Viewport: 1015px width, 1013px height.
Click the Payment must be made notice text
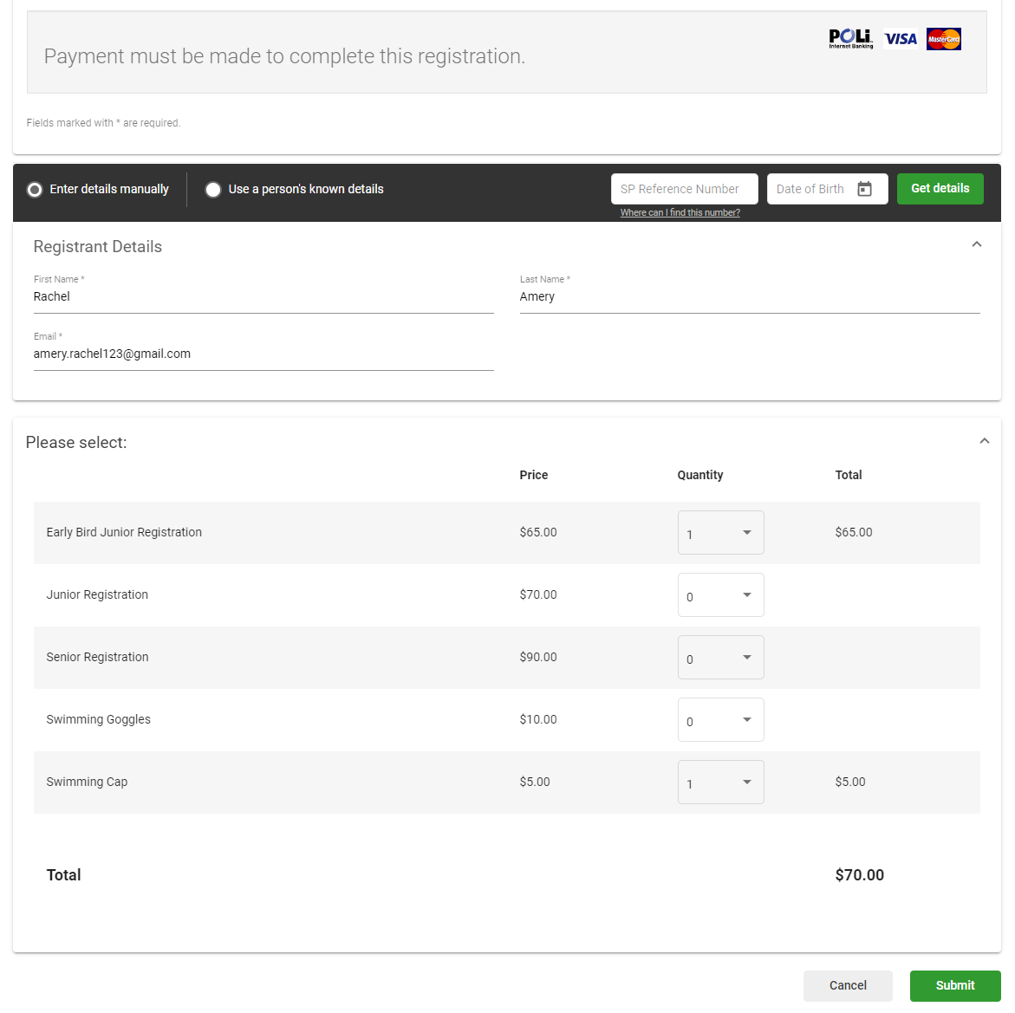click(x=284, y=56)
